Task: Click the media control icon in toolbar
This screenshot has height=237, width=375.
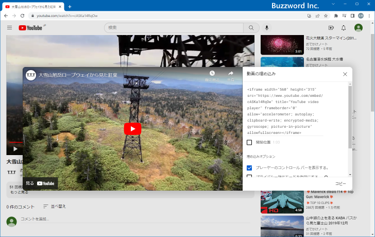Action: pos(344,16)
